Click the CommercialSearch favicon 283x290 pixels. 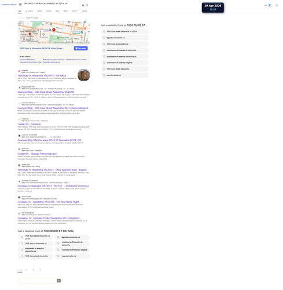19,104
